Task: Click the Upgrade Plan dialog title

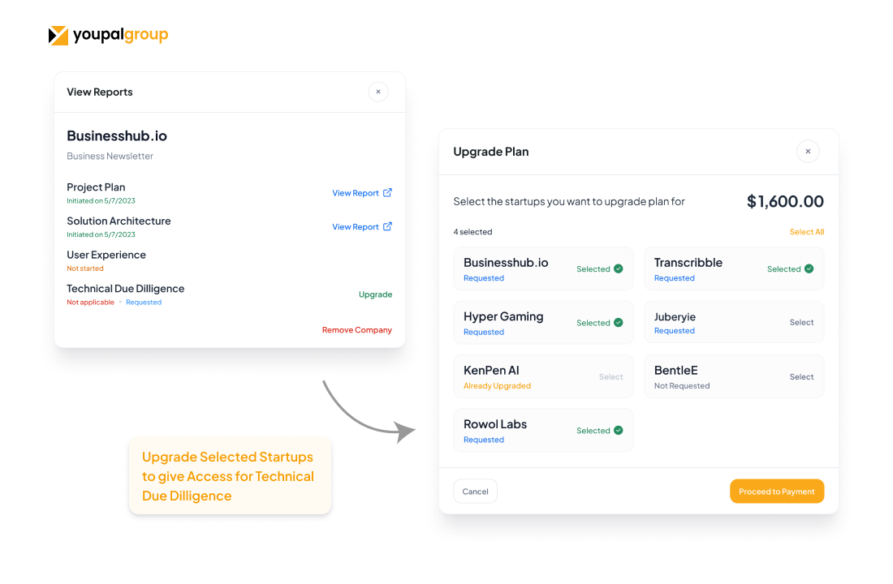Action: click(491, 152)
